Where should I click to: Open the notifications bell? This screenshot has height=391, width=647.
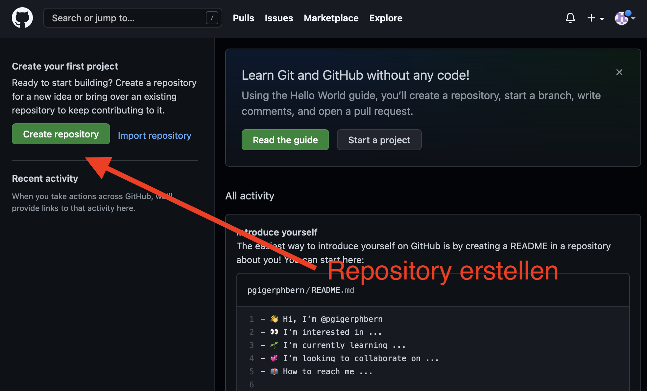(570, 18)
